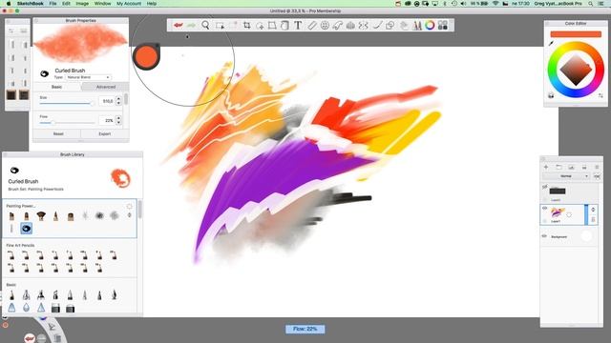
Task: Click the Brush Library scrollbar
Action: coord(140,210)
